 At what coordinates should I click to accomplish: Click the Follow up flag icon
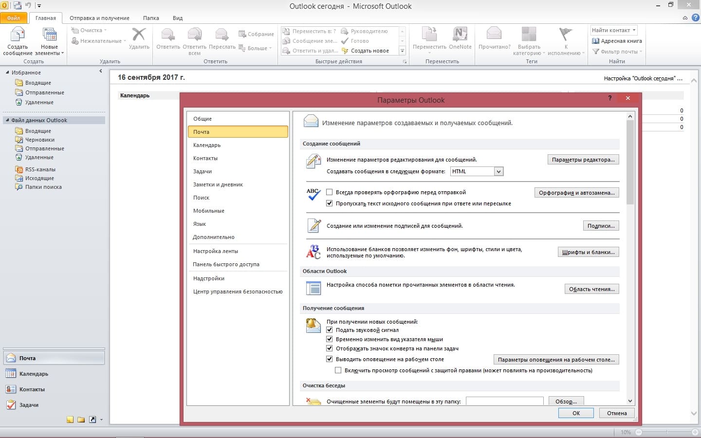point(565,35)
